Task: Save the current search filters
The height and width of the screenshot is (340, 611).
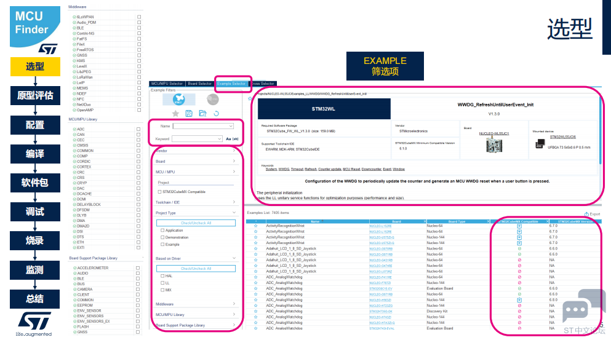Action: [189, 113]
